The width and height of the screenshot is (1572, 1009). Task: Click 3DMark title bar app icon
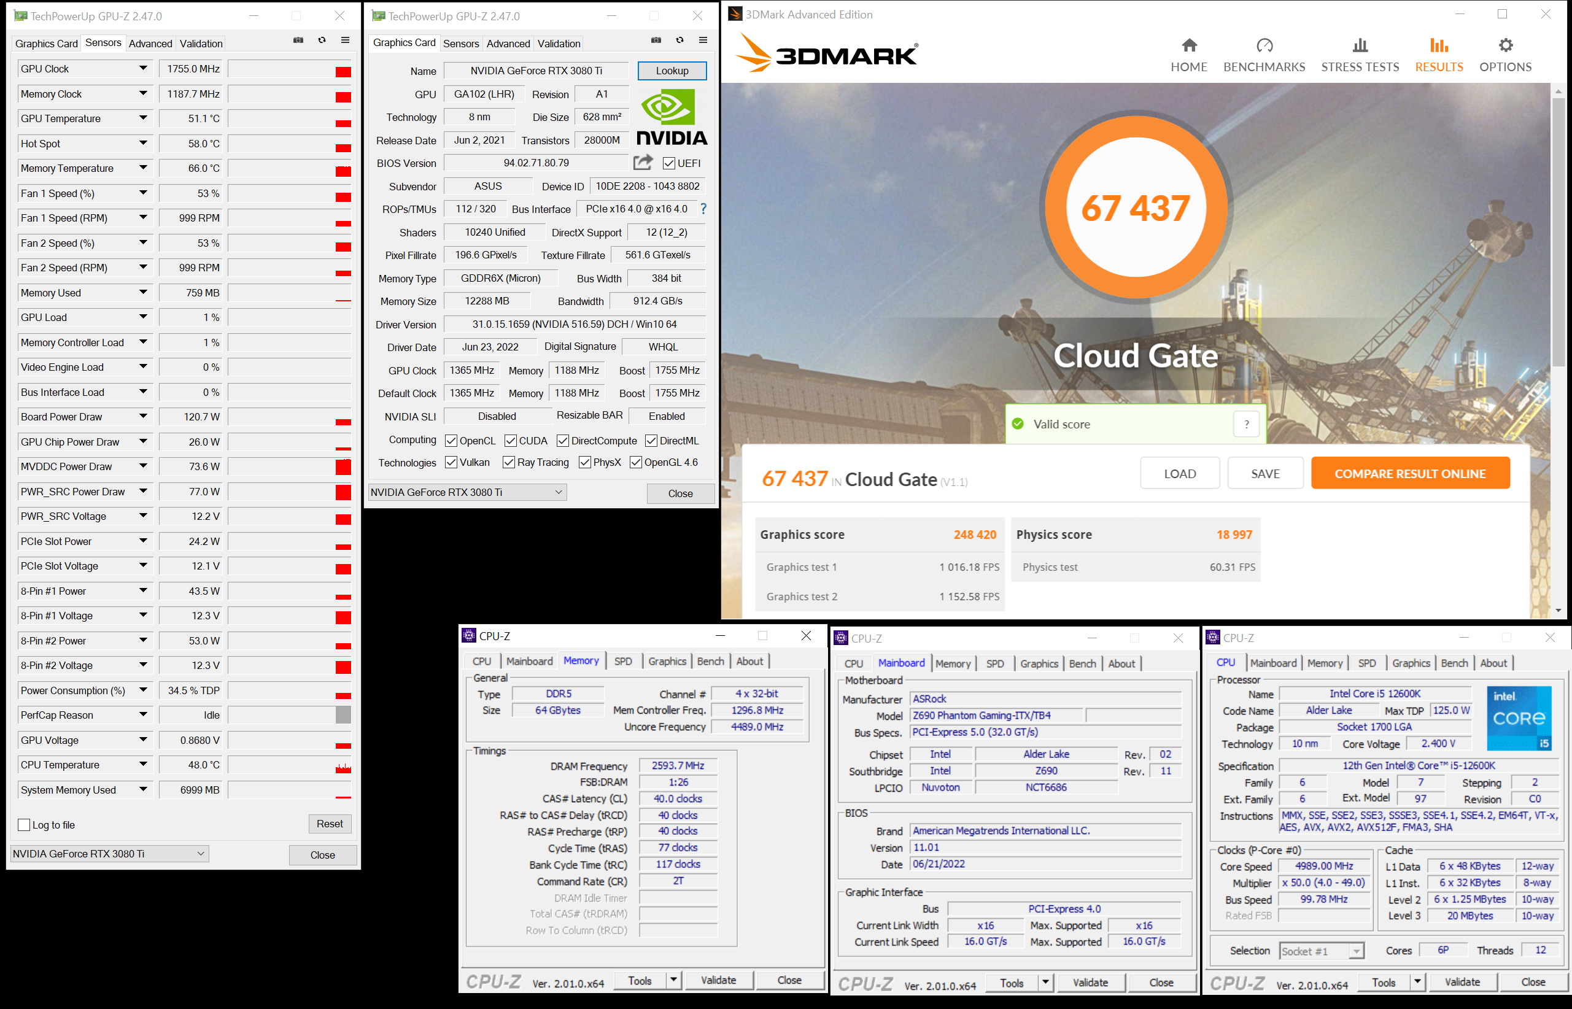coord(735,14)
